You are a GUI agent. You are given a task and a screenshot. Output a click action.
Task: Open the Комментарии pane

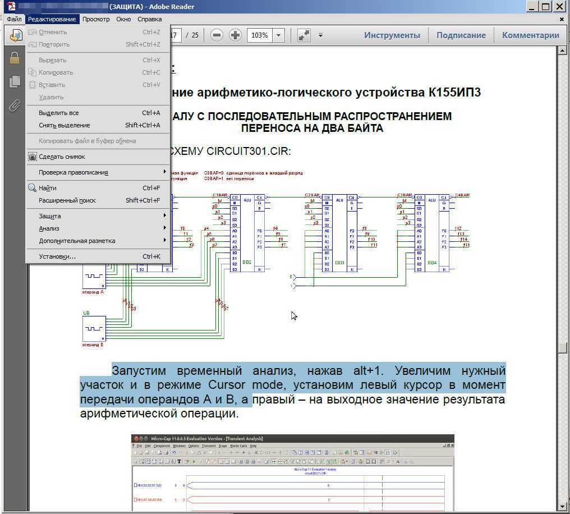pos(530,35)
